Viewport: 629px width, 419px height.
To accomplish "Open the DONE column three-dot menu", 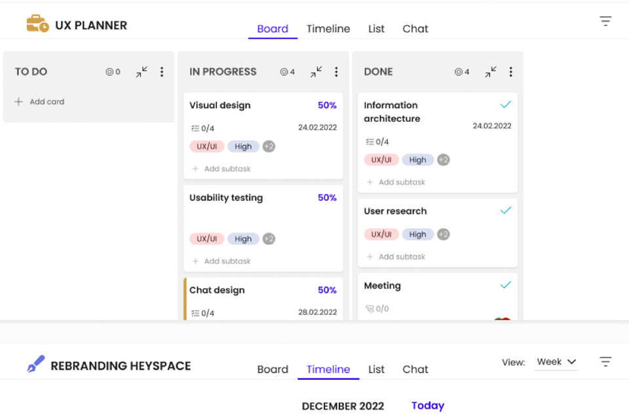I will tap(510, 72).
